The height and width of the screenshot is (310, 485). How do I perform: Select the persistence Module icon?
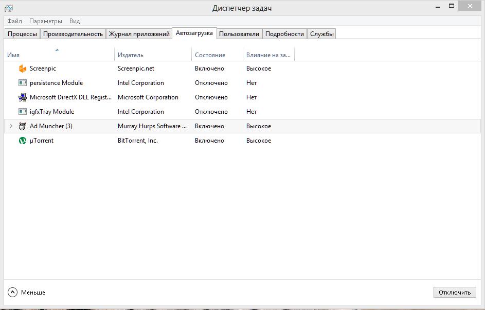click(x=22, y=83)
